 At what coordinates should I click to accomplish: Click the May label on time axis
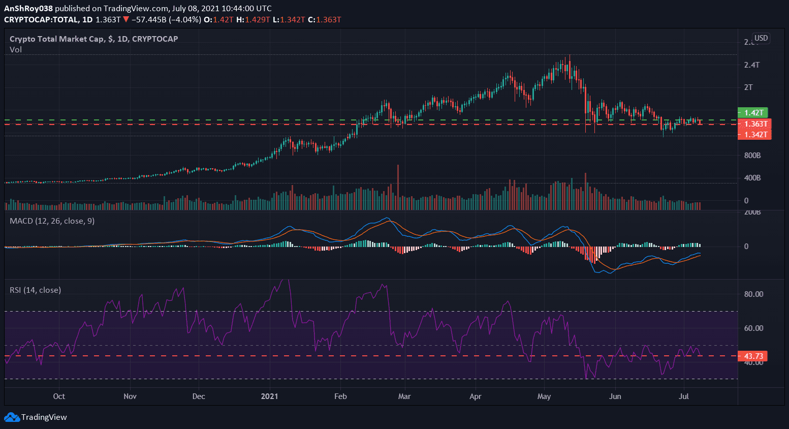point(544,396)
